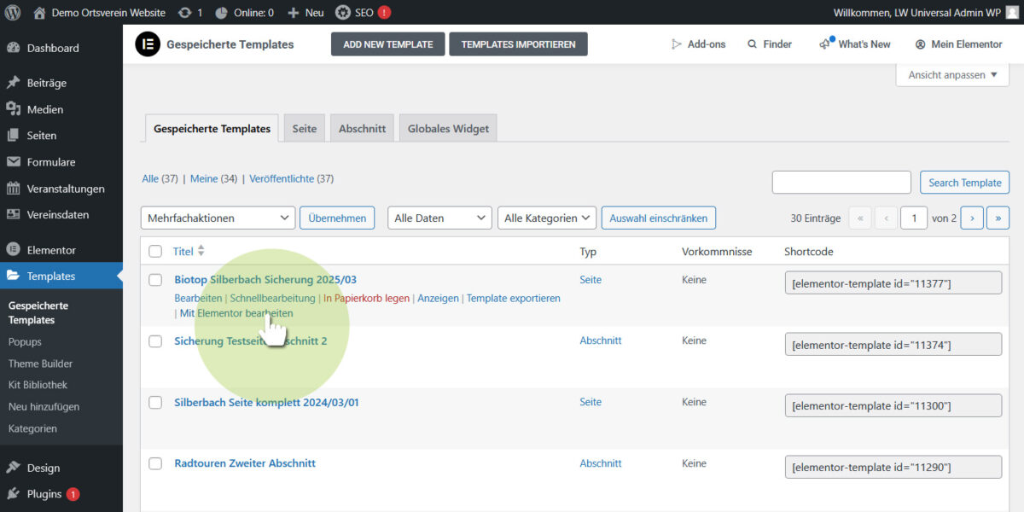Open the Alle Kategorien dropdown

[x=546, y=218]
